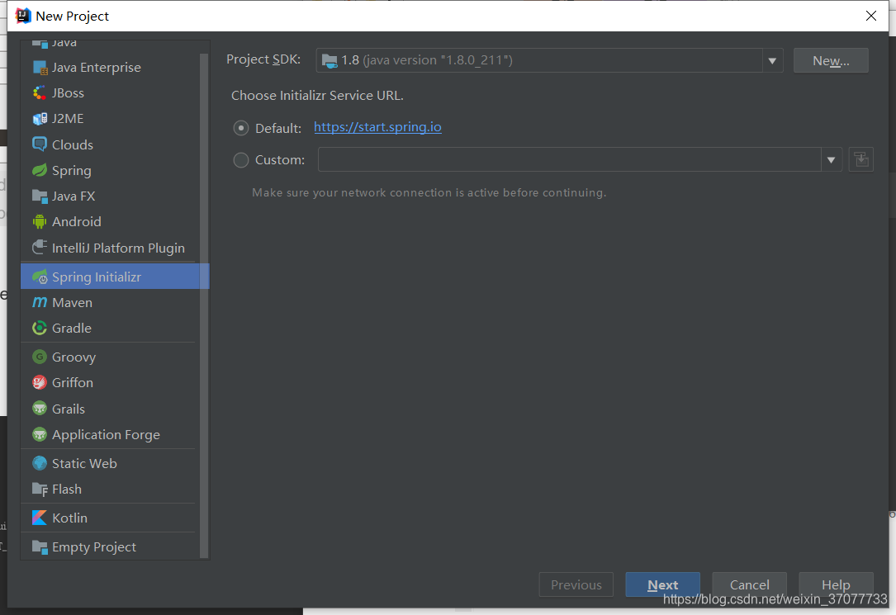Click the Project SDK combo box text

[427, 60]
